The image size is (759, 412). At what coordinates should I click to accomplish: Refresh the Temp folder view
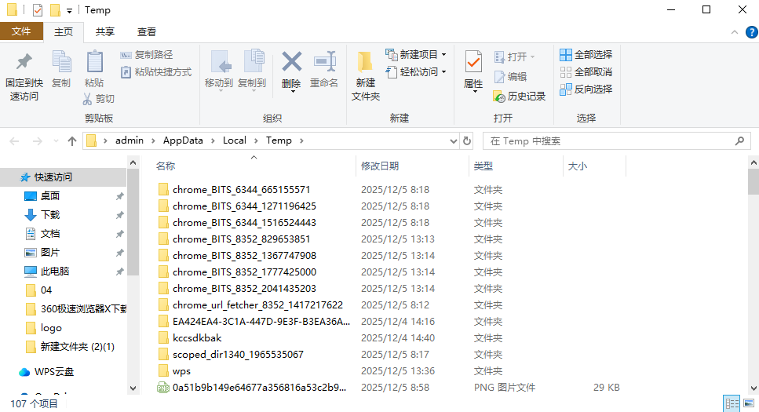click(x=467, y=141)
